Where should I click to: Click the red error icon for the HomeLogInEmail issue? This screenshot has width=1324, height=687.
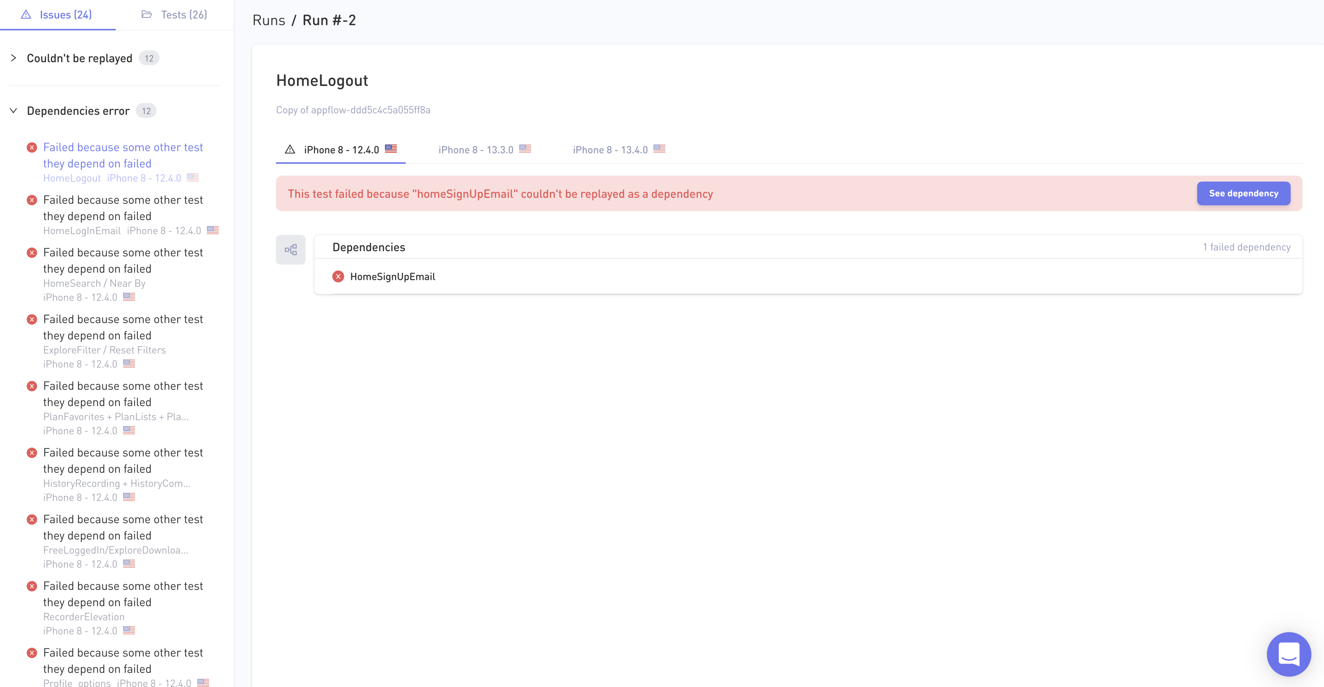point(32,200)
